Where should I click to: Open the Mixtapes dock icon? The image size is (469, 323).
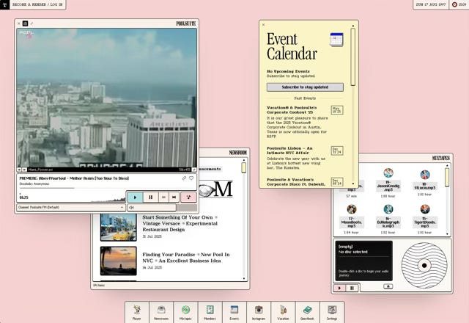(185, 313)
